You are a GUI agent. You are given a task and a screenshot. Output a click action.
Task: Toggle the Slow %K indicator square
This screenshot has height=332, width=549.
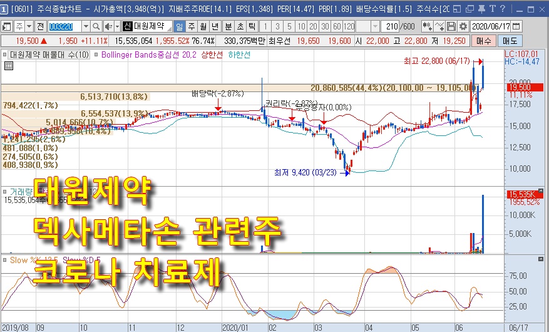[x=4, y=260]
